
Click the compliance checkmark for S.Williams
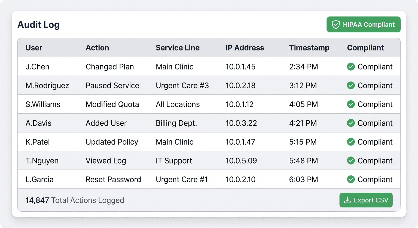click(x=351, y=104)
